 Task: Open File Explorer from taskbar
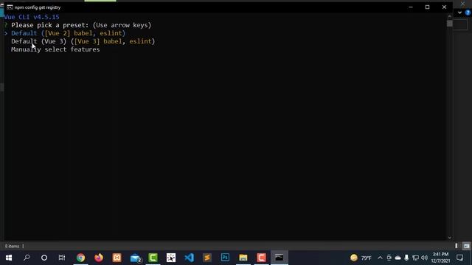pos(243,258)
